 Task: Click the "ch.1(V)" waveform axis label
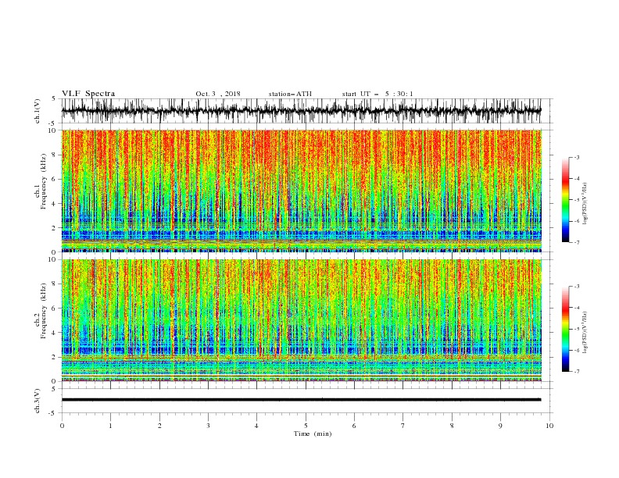tap(38, 111)
